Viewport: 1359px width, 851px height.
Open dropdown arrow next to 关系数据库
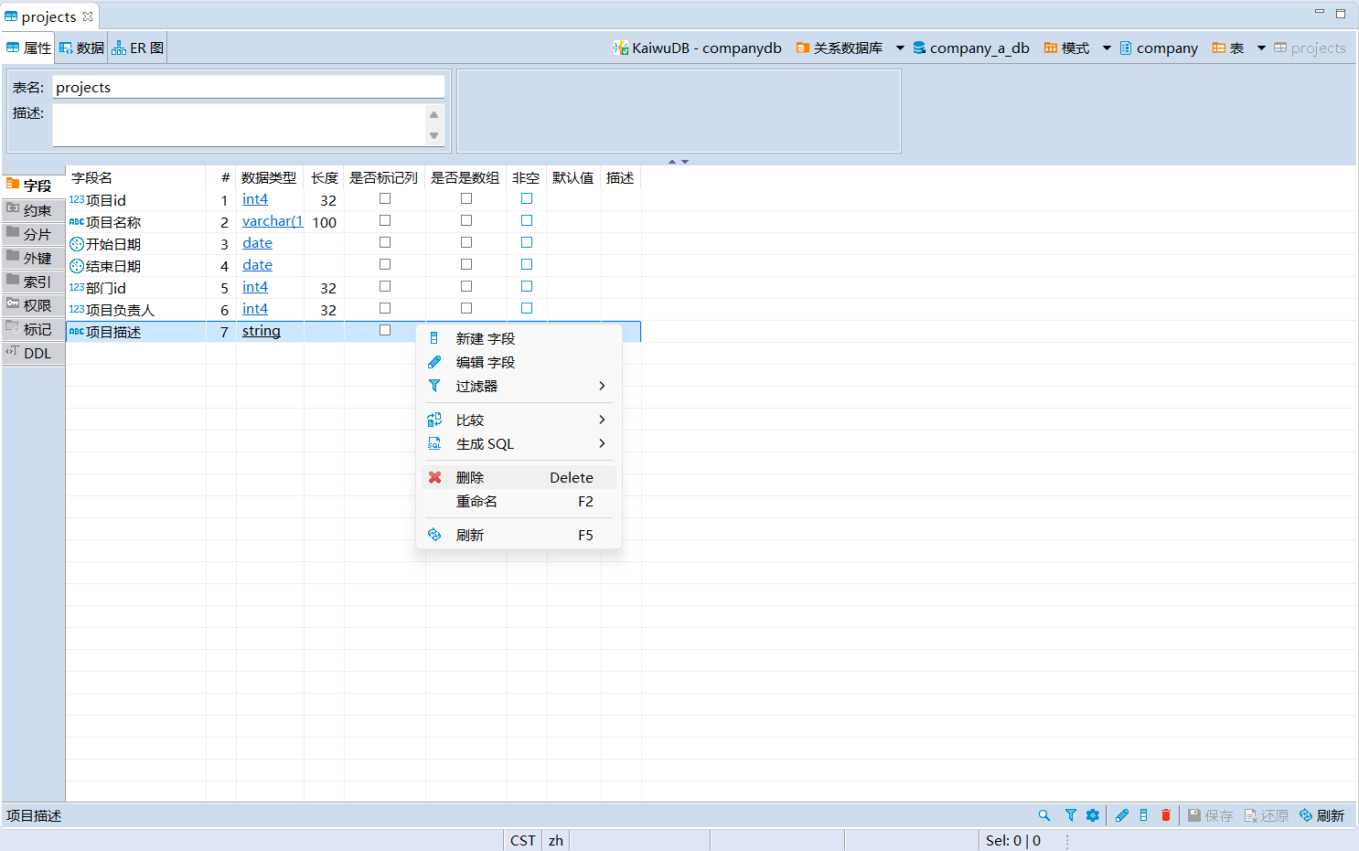(900, 48)
